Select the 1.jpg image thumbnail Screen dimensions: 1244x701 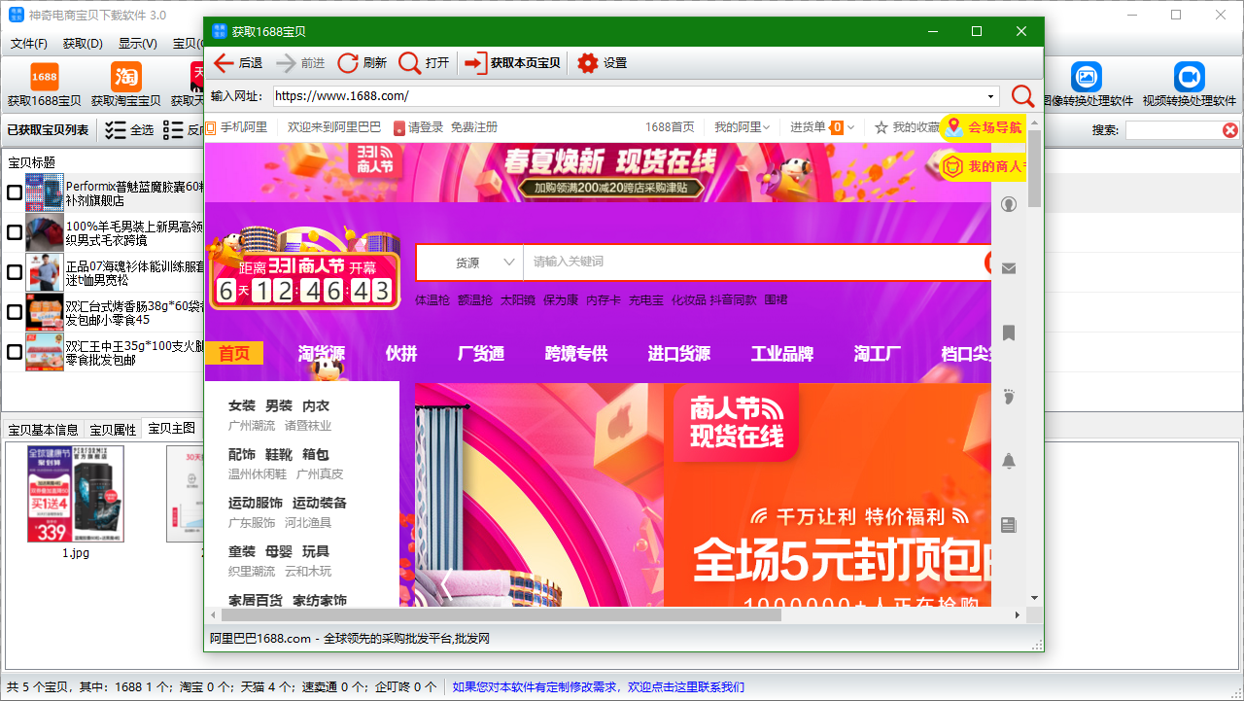75,493
